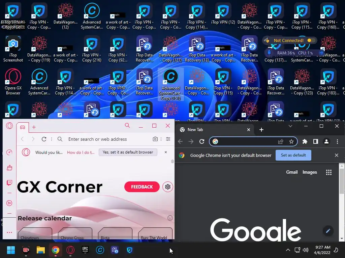This screenshot has width=345, height=258.
Task: Open Opera Easy Setup sliders icon
Action: point(168,139)
